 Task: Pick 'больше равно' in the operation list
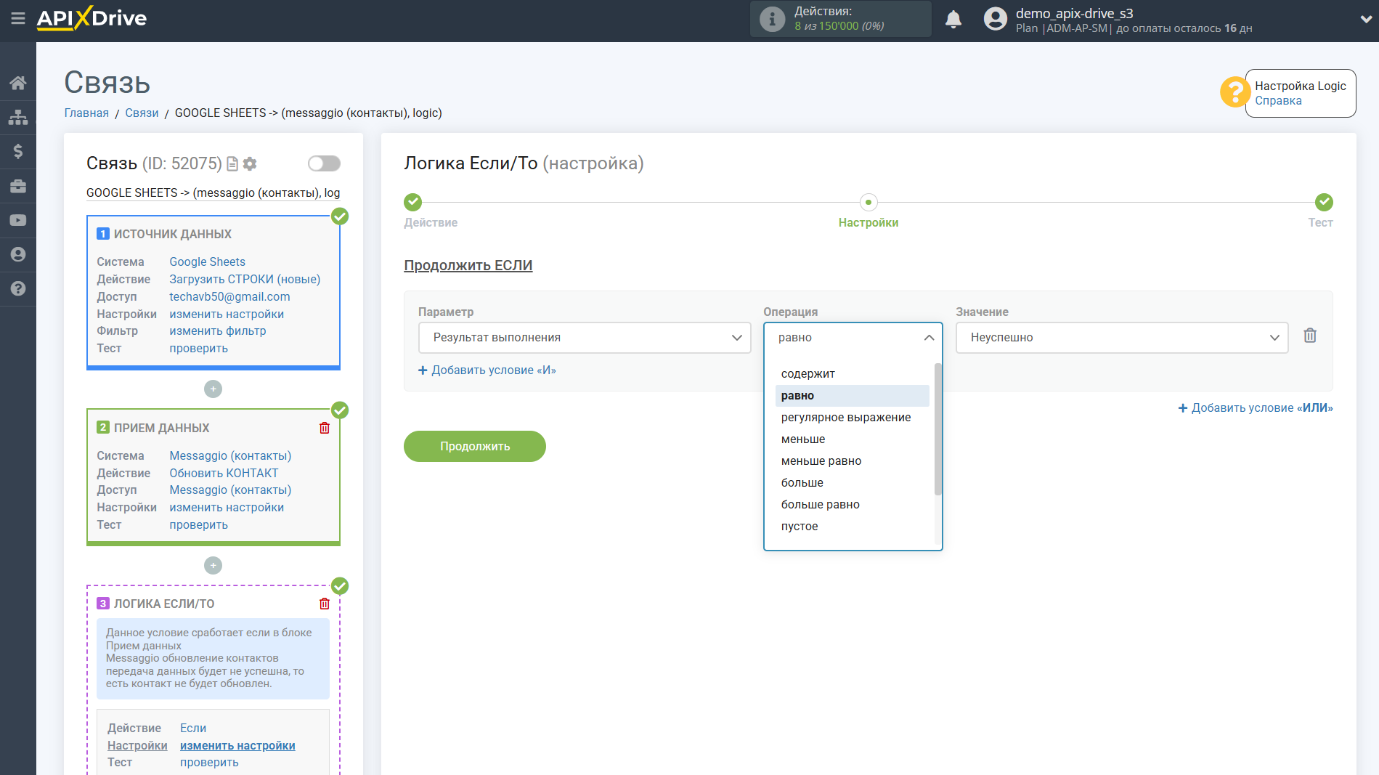[820, 505]
